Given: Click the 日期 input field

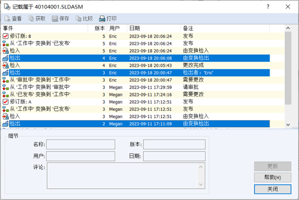Looking at the screenshot, I should point(174,156).
